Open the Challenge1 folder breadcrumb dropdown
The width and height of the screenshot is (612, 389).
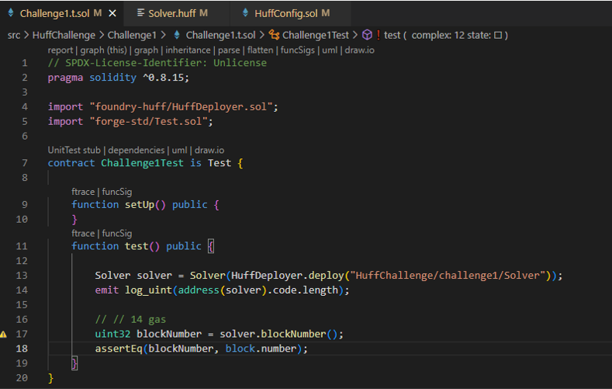pos(132,35)
